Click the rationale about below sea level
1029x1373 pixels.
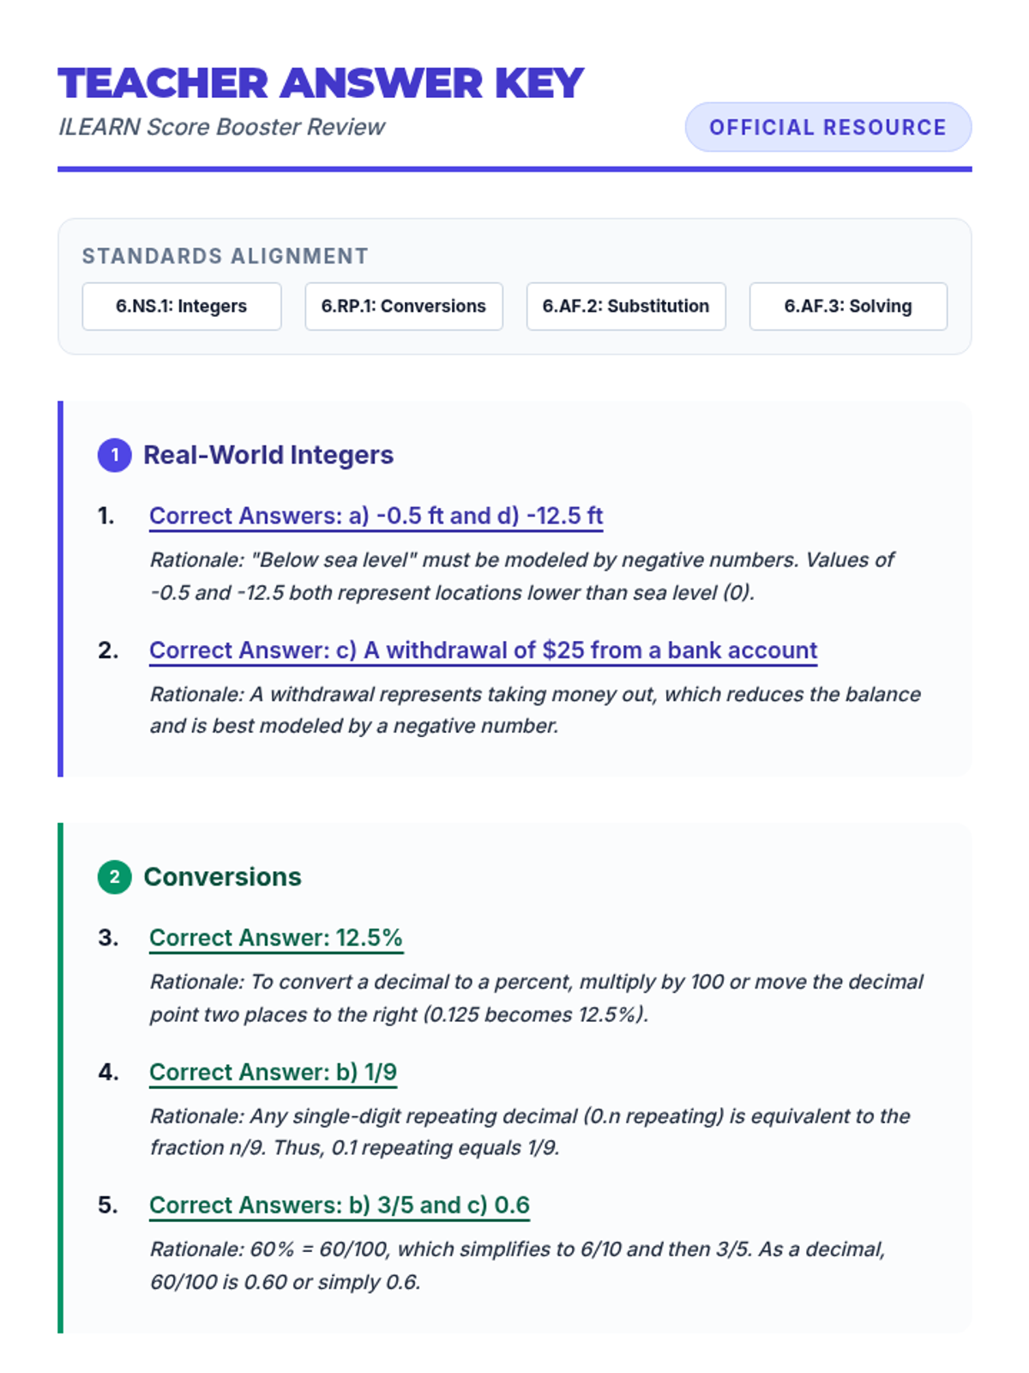pos(521,576)
